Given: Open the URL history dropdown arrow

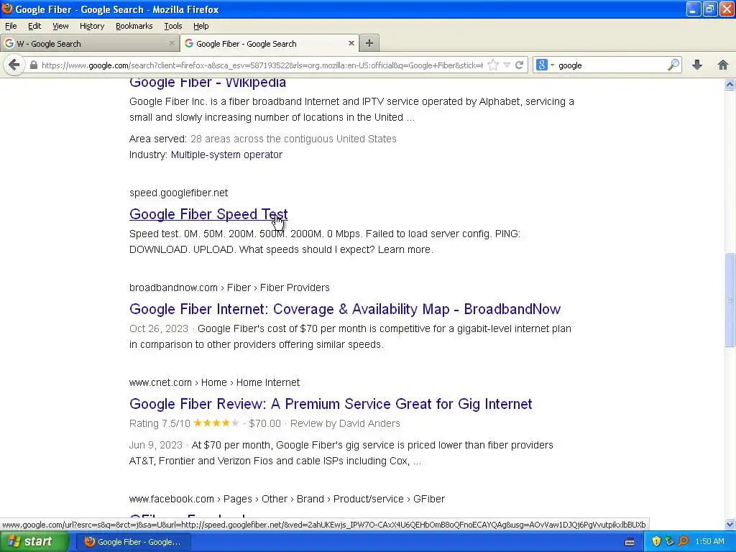Looking at the screenshot, I should tap(507, 65).
